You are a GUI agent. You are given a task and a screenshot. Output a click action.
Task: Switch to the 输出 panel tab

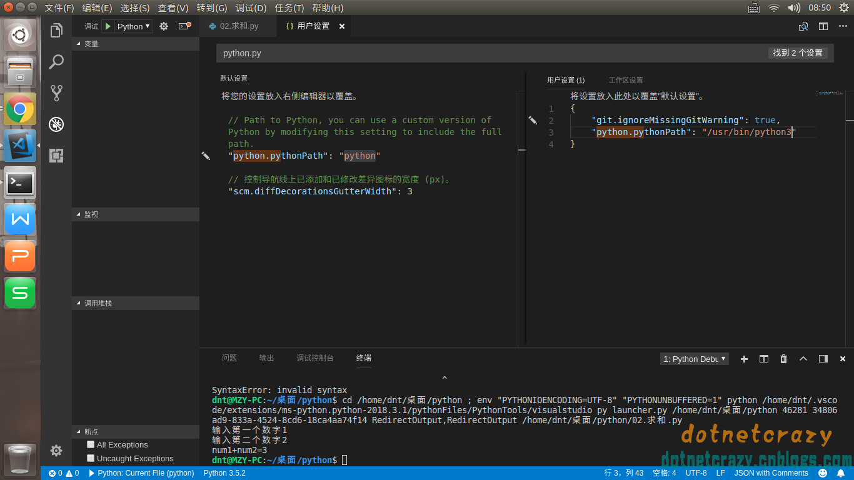(x=267, y=358)
